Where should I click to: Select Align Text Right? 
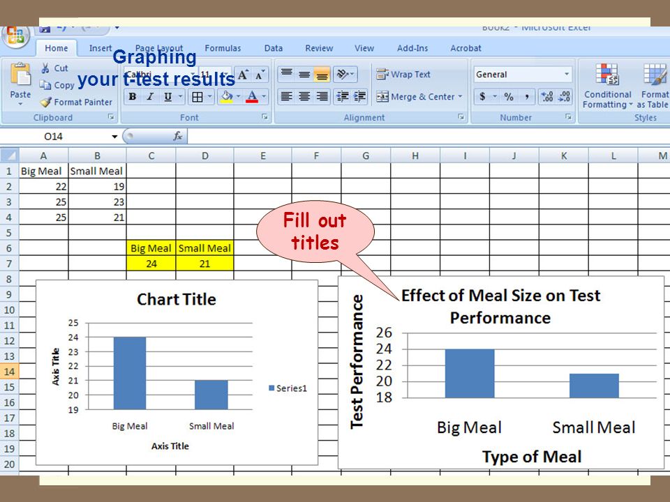(322, 96)
